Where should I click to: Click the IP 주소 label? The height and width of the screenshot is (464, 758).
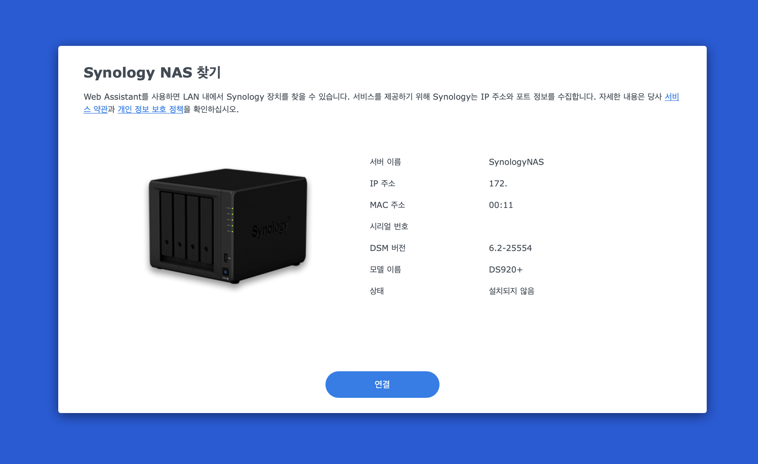382,184
